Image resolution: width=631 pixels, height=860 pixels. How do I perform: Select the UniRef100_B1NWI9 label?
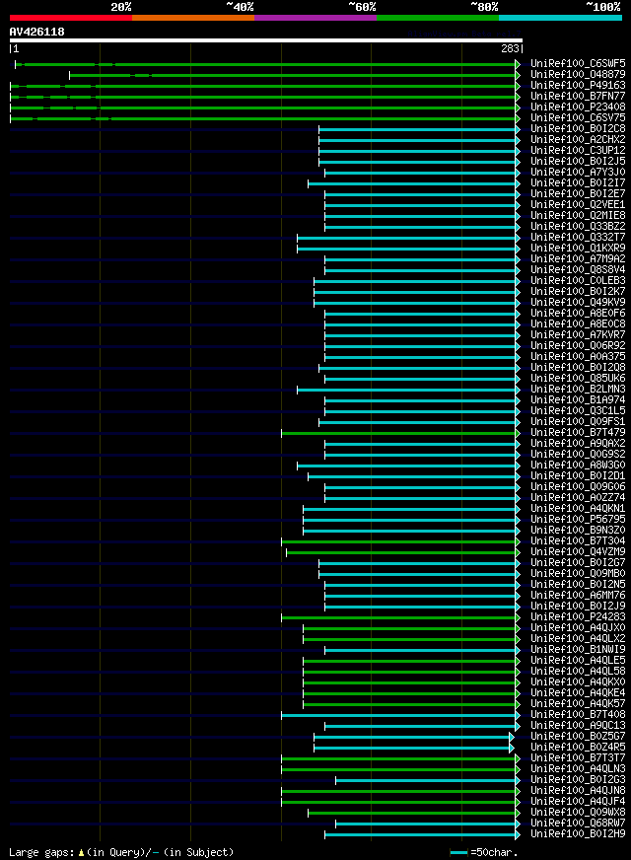(578, 650)
